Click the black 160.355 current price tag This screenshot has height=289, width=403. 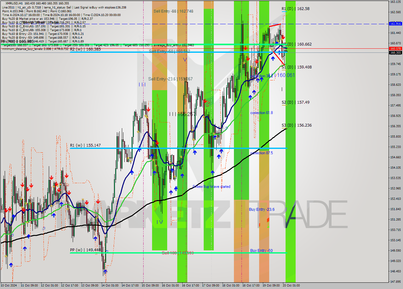tap(395, 53)
